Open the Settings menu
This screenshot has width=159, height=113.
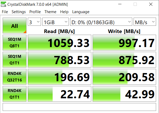(19, 12)
